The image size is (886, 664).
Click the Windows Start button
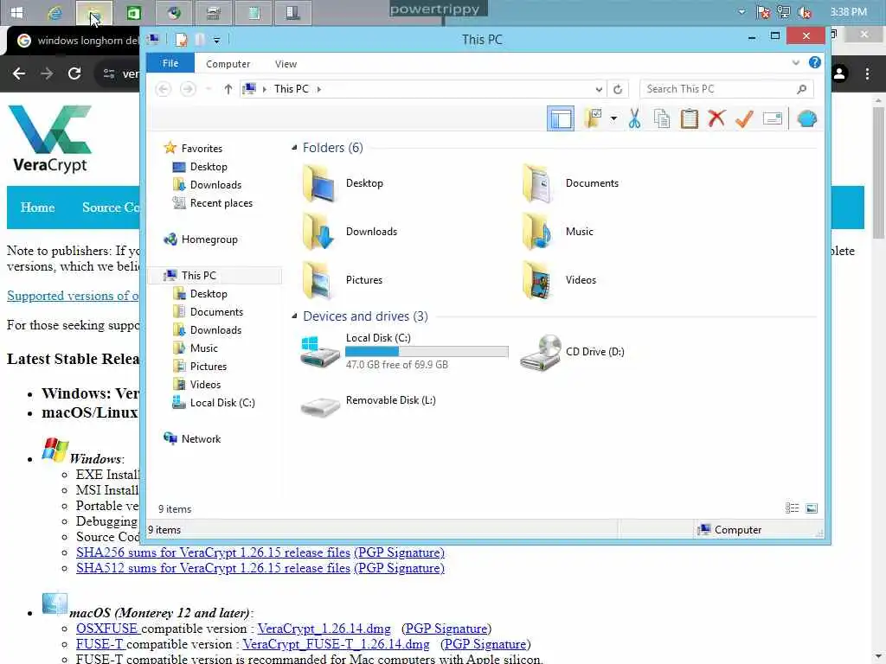(17, 12)
